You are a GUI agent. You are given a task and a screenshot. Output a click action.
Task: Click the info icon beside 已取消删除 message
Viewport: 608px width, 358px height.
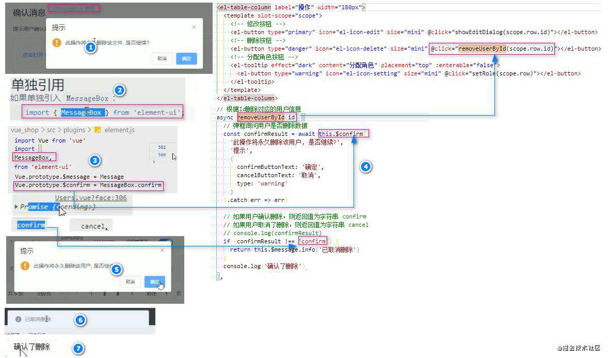(18, 319)
